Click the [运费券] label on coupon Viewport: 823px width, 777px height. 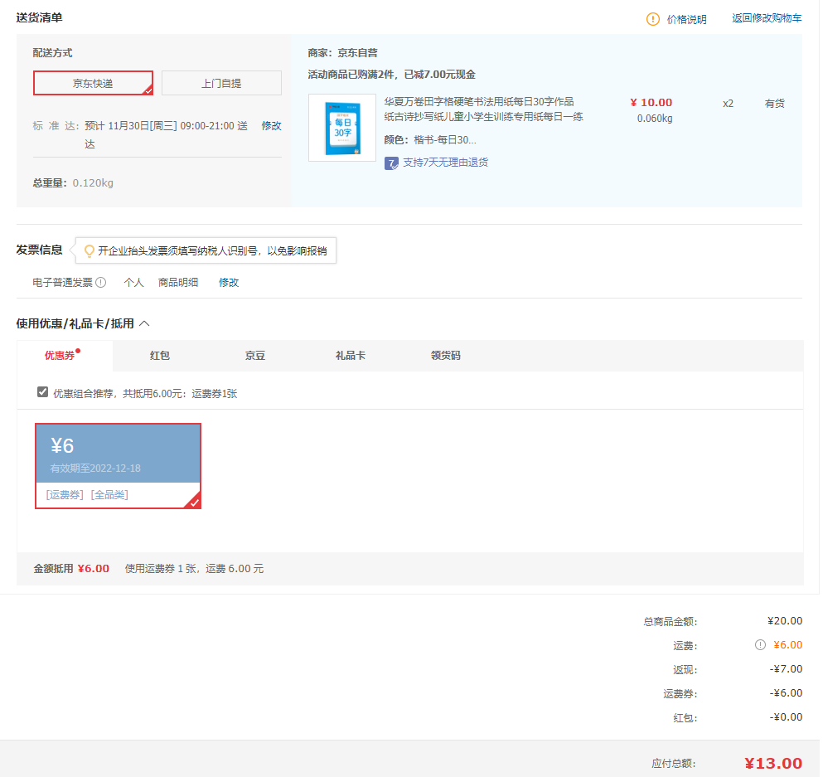[65, 494]
